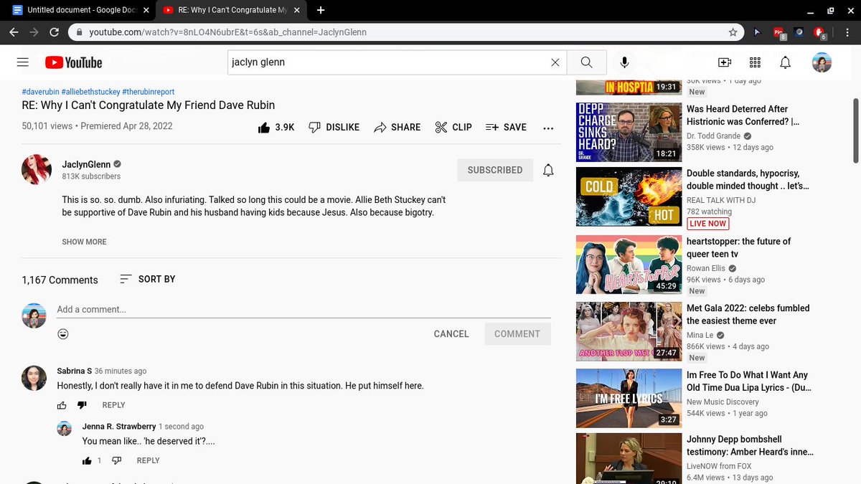The width and height of the screenshot is (861, 484).
Task: Click the grayed Comment submit button
Action: click(x=517, y=334)
